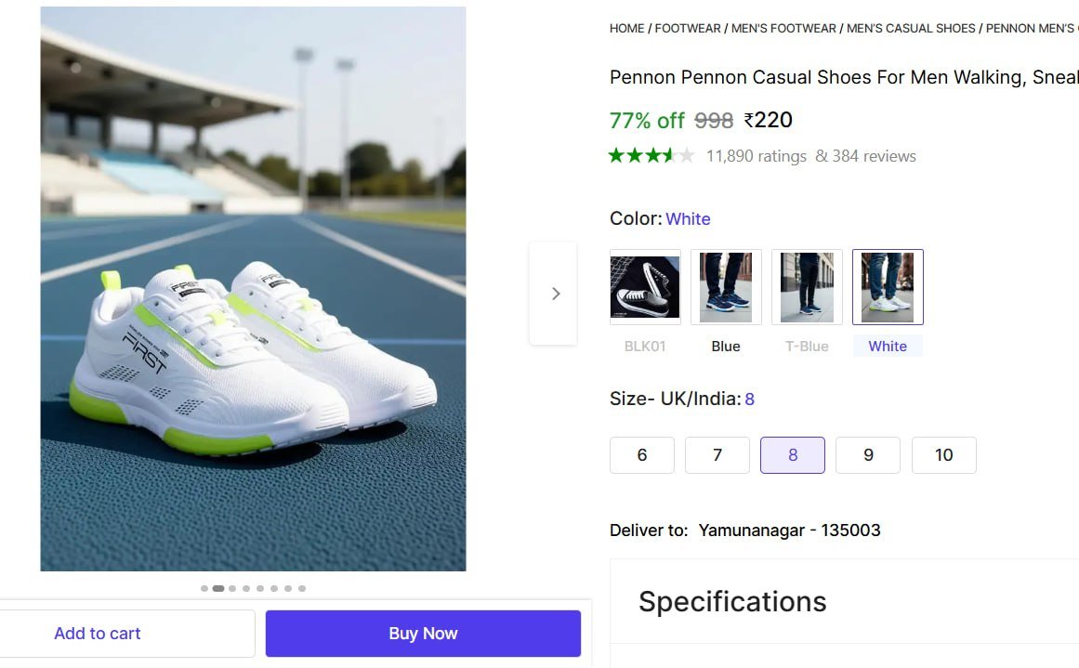Select the T-Blue color thumbnail

point(807,287)
